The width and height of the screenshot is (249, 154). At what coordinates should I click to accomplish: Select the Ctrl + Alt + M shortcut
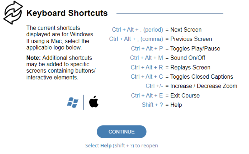146,58
